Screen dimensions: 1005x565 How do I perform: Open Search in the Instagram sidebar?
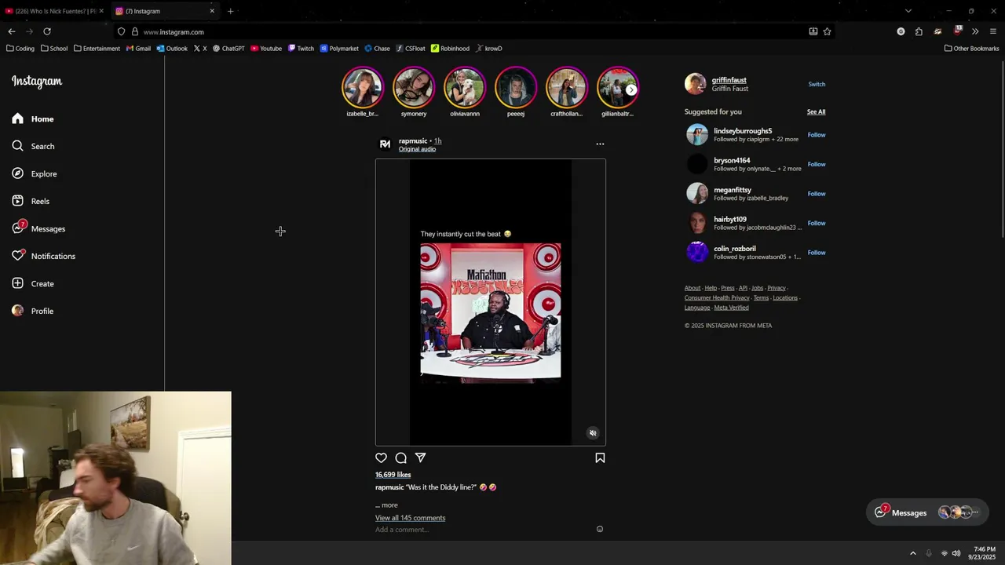pyautogui.click(x=33, y=146)
